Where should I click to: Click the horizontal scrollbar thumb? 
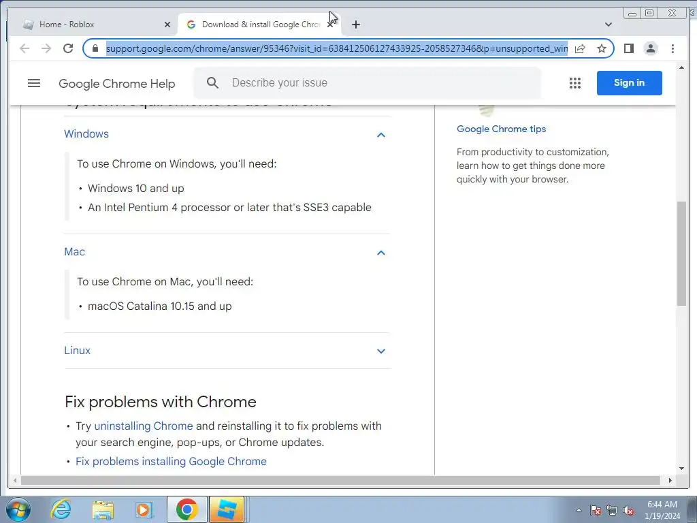(340, 480)
